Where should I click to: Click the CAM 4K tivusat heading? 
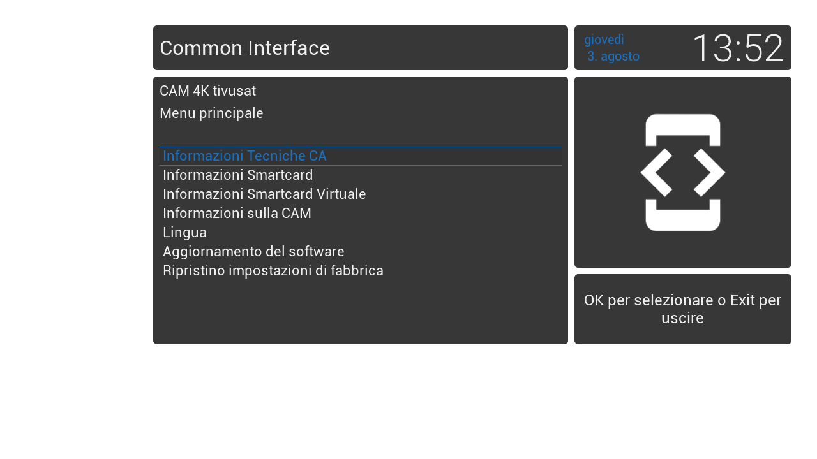pos(207,91)
